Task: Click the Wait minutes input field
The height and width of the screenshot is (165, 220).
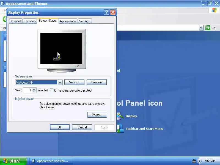Action: (x=28, y=90)
